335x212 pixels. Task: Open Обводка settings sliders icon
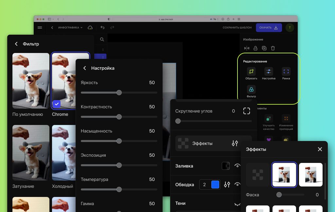coord(227,185)
